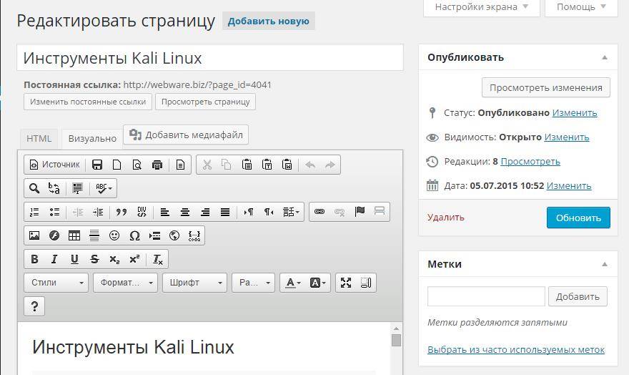Set text direction left to right
This screenshot has height=375, width=629.
249,212
